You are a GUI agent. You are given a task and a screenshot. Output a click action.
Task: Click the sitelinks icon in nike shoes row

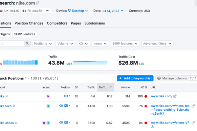61,122
